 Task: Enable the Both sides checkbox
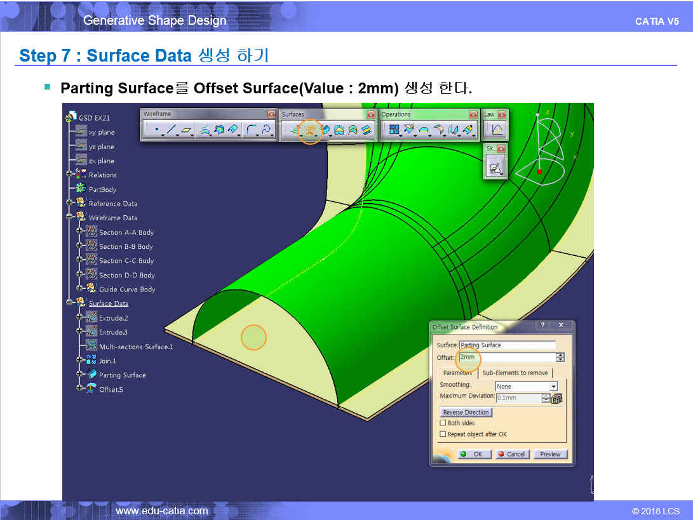[x=443, y=423]
